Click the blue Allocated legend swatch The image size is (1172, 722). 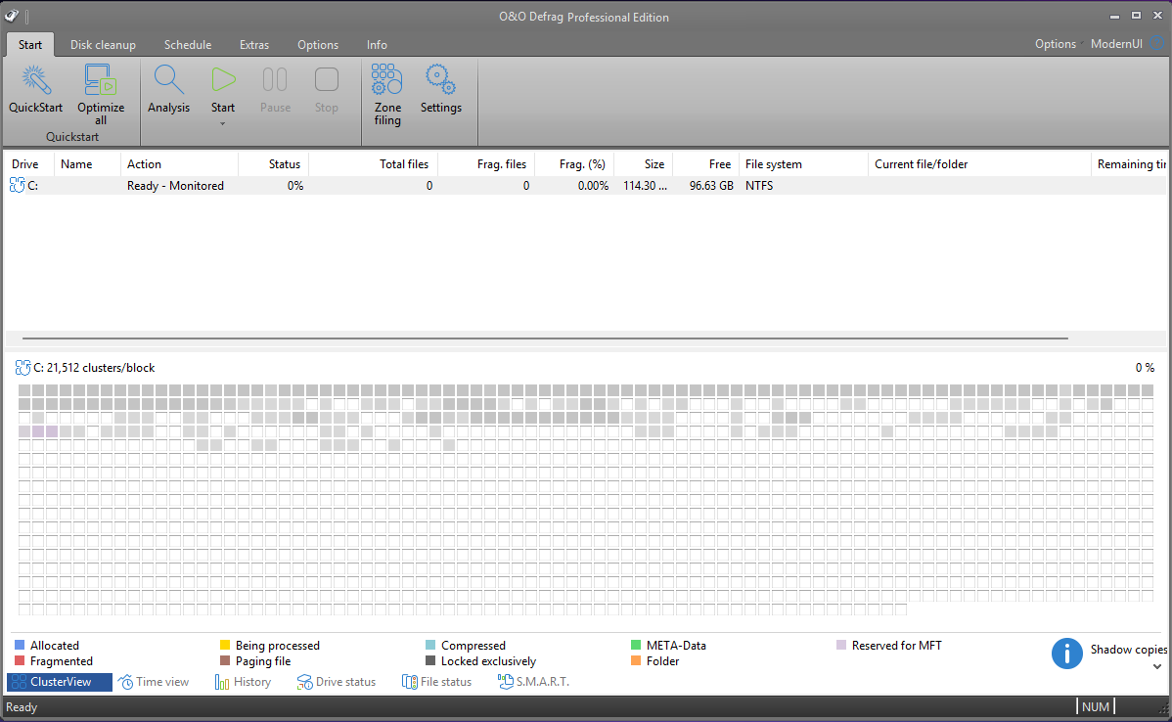(x=20, y=645)
